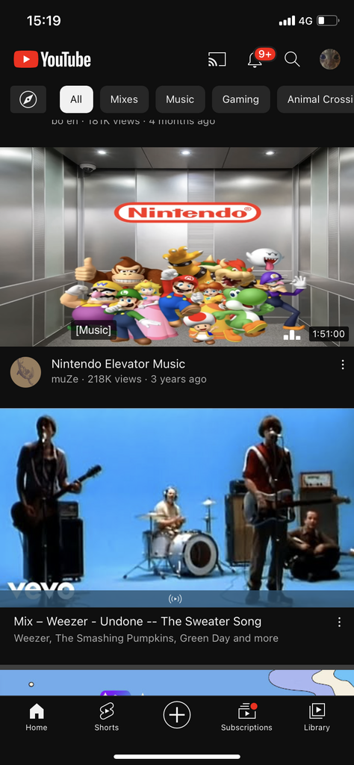Play the Nintendo elevator video thumbnail

[x=177, y=247]
